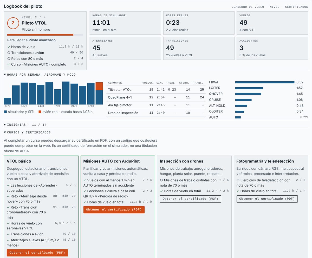Get the Misiones AUTO con ArduPilot certificate
The image size is (312, 258).
114,210
